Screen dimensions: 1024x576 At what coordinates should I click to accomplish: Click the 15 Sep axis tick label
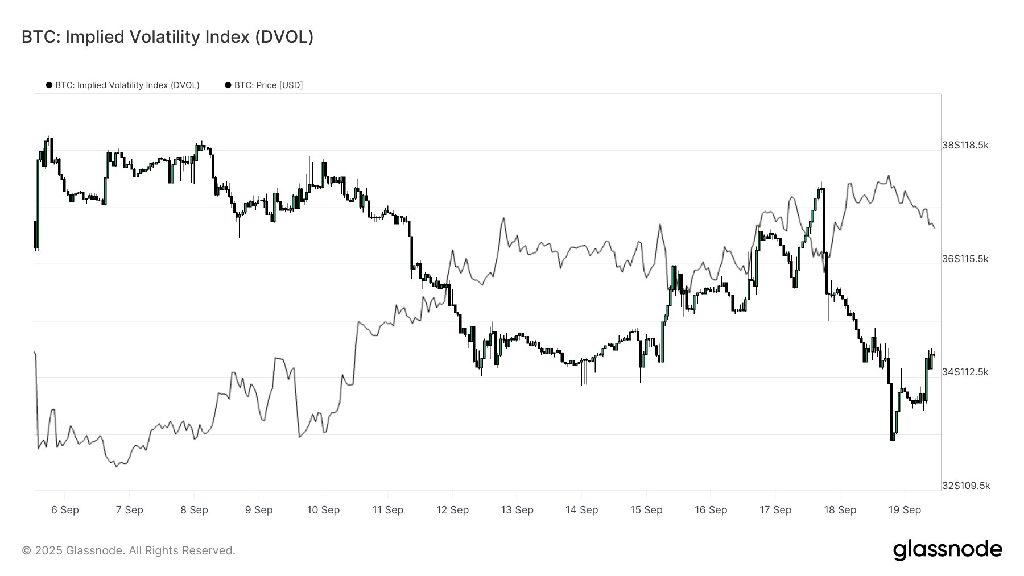[x=646, y=510]
